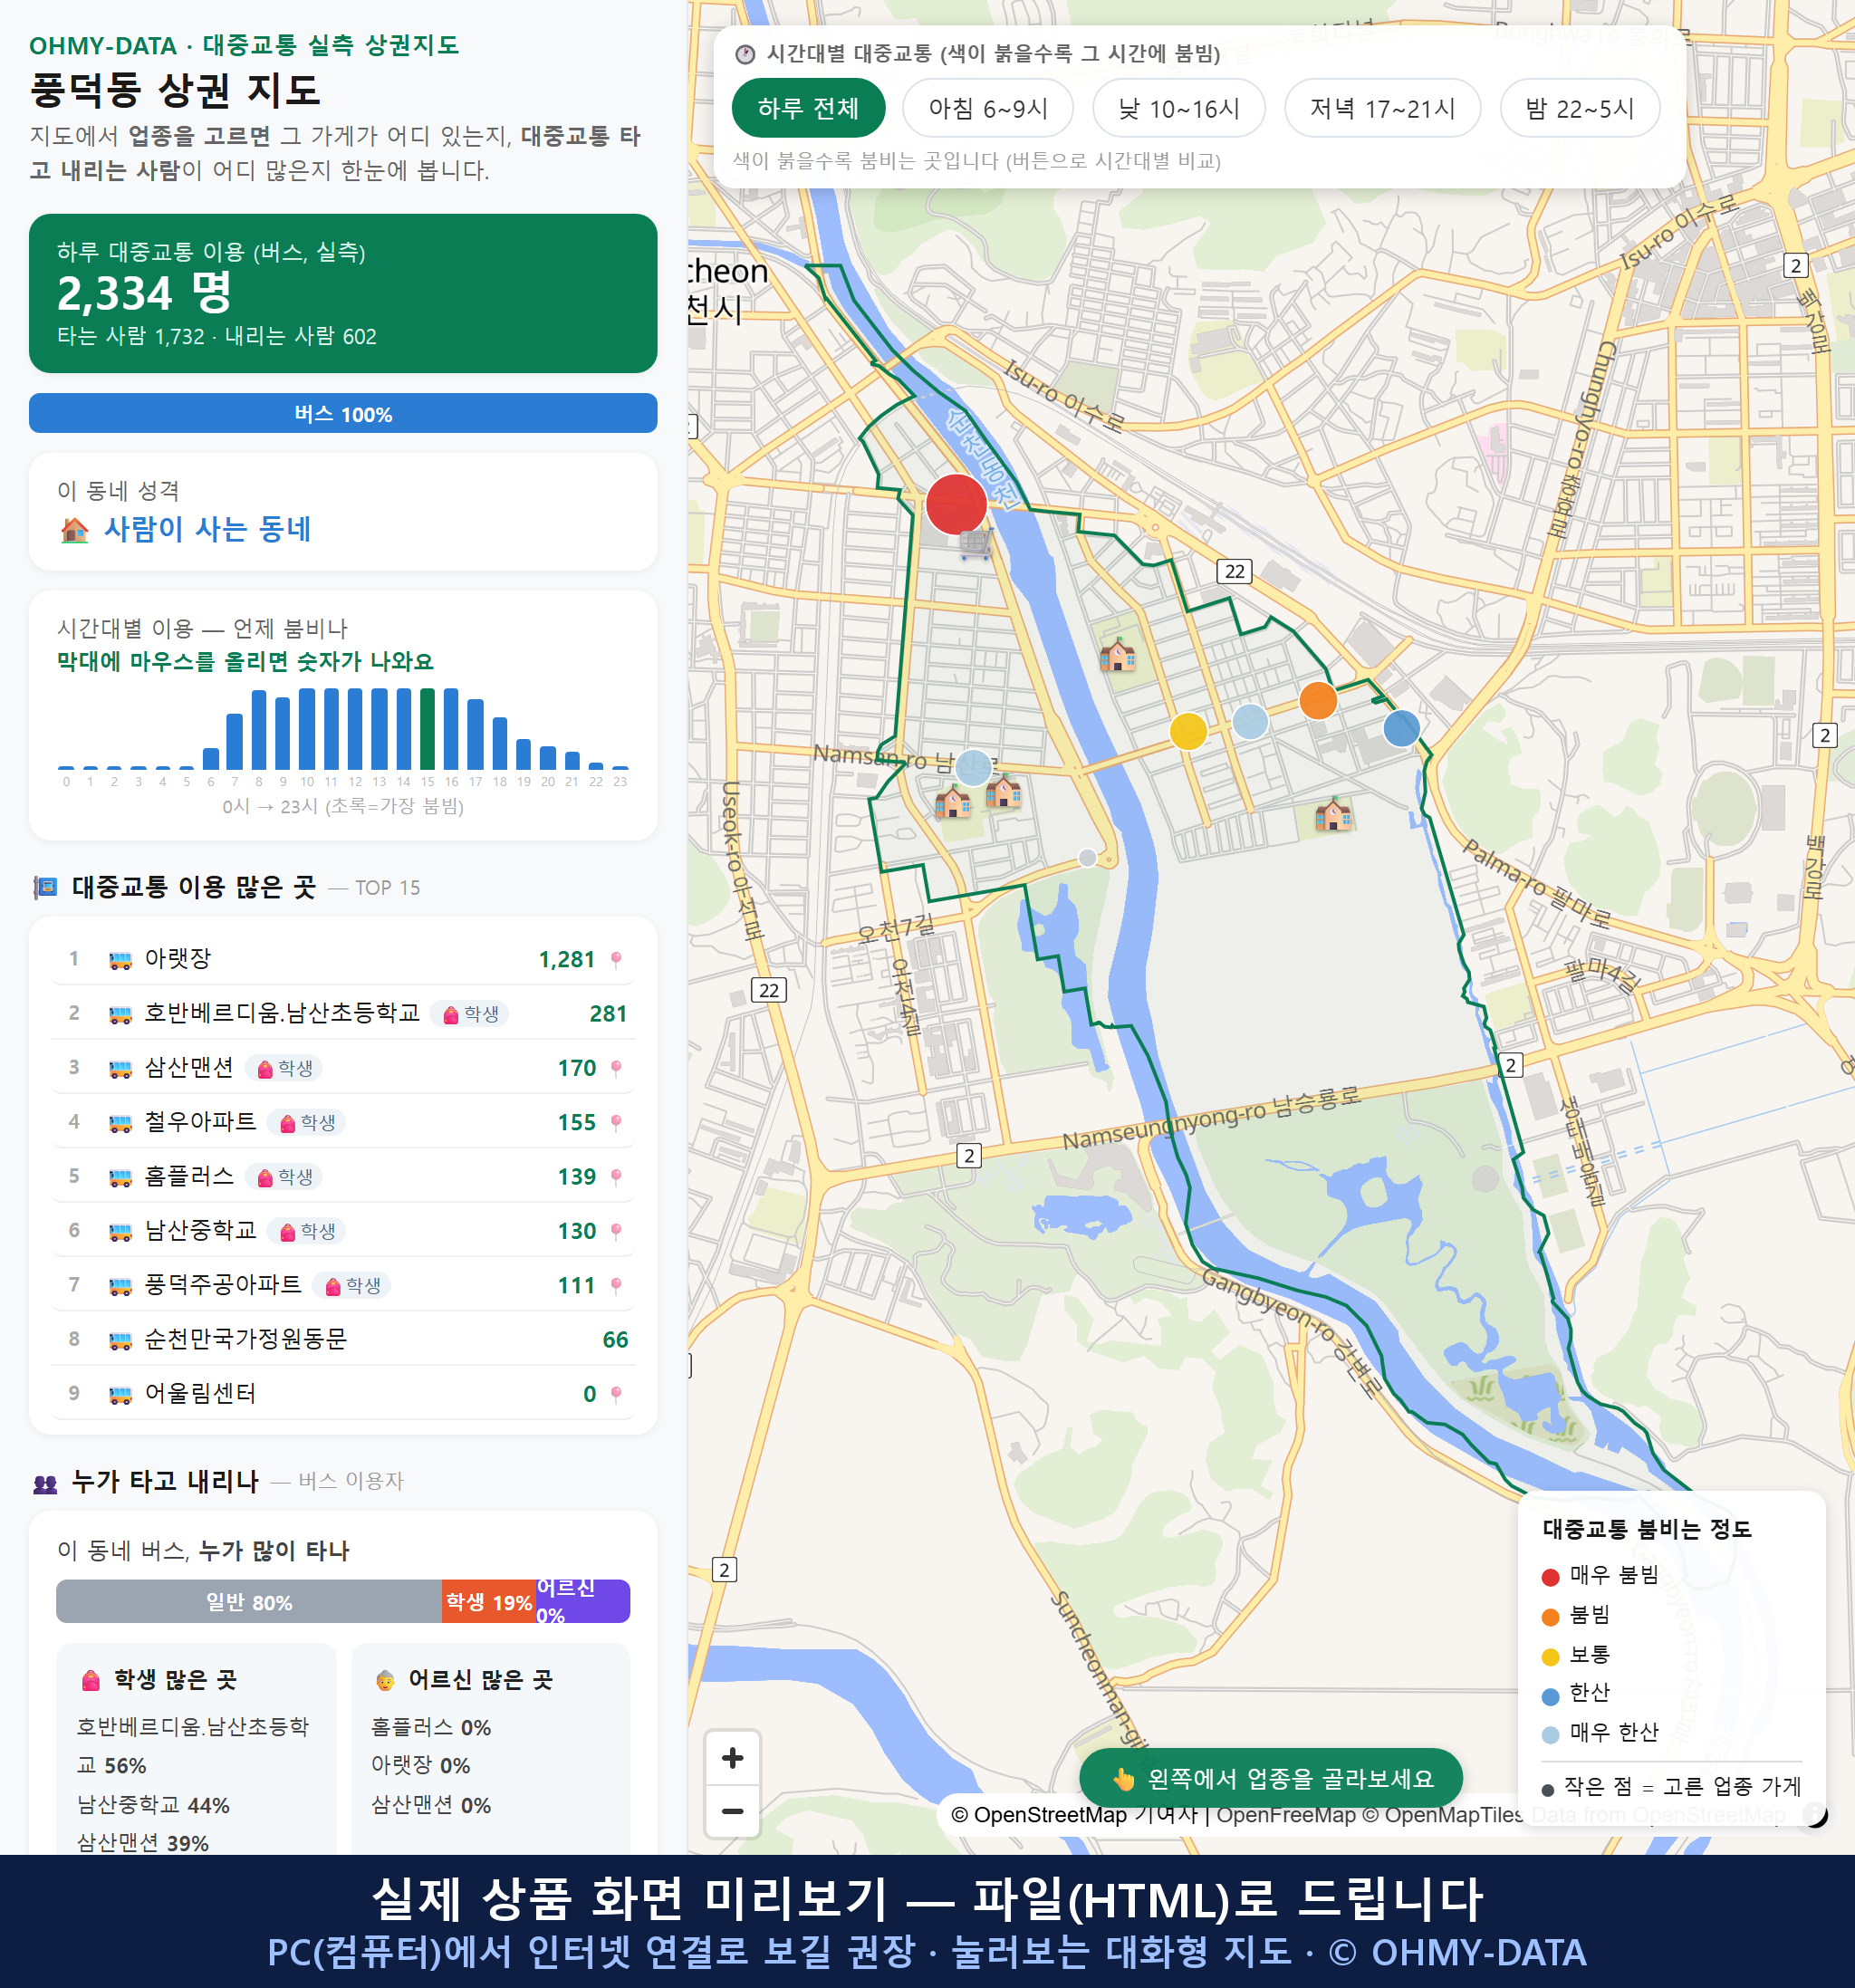Screen dimensions: 1855x1988
Task: Open the 철우아파트 stop row
Action: tap(343, 1122)
